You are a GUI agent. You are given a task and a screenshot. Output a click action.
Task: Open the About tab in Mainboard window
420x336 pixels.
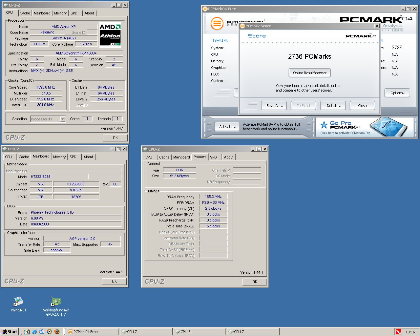point(88,157)
